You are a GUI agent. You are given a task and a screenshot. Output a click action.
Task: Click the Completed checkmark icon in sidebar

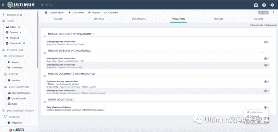pos(7,43)
